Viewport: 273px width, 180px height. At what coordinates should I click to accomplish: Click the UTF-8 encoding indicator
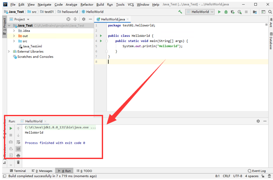point(238,176)
